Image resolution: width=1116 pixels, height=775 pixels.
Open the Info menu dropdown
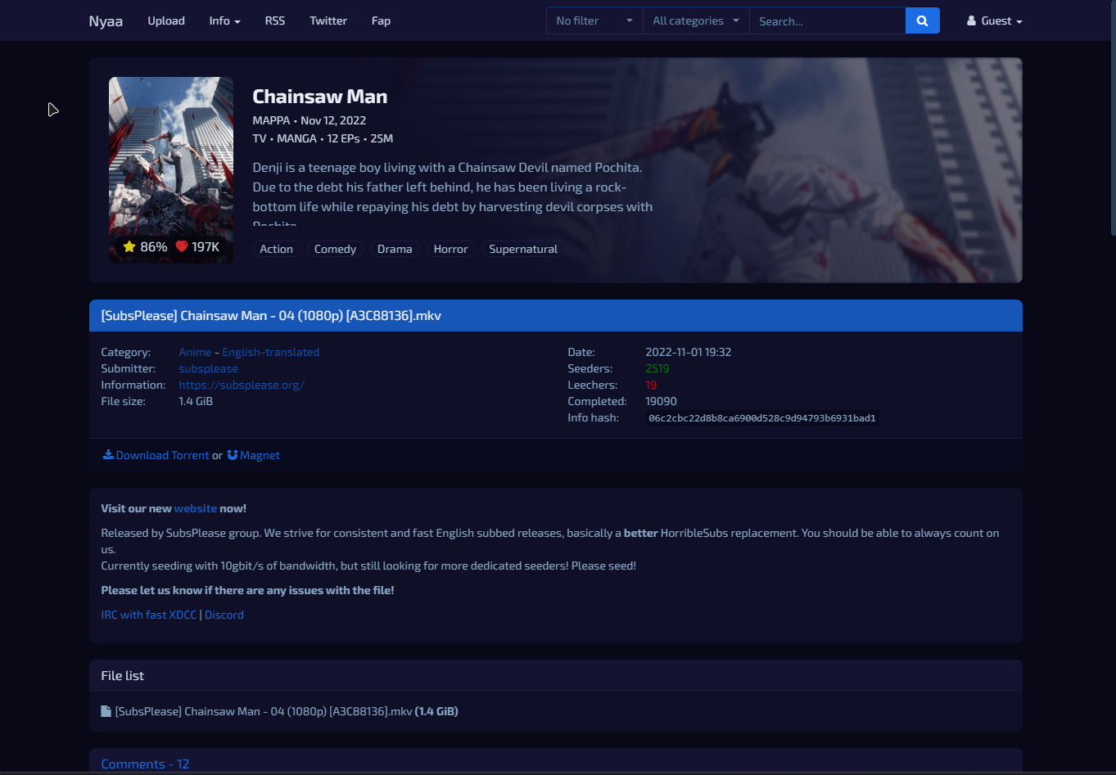(224, 21)
